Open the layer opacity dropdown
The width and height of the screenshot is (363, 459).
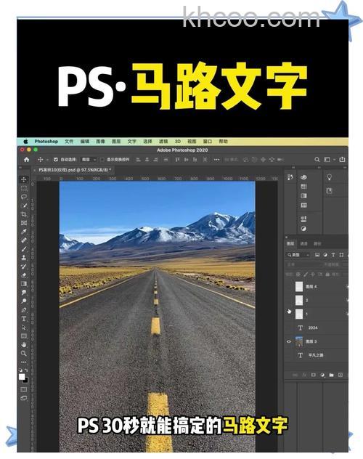336,264
